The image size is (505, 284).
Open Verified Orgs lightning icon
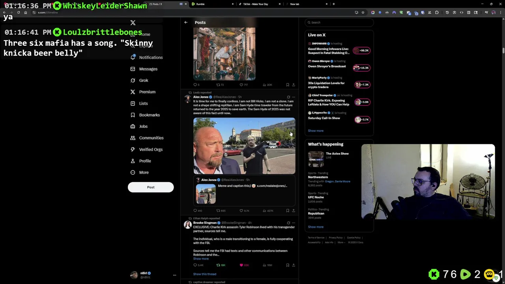133,149
